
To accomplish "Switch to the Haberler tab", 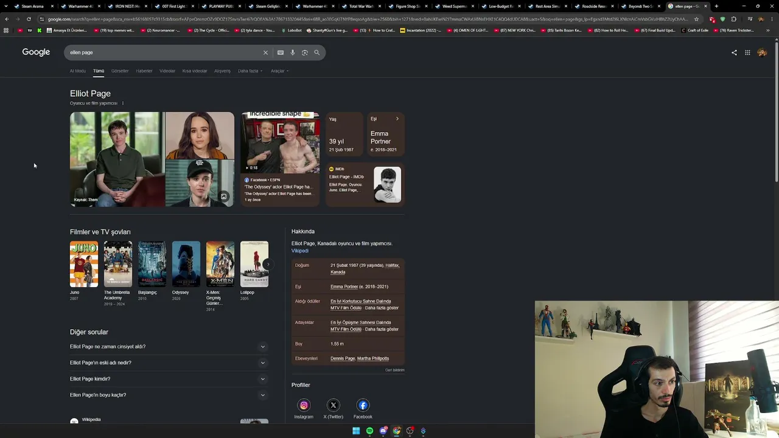I will click(x=144, y=71).
